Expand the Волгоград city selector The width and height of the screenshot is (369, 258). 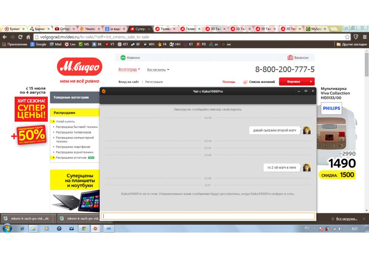click(x=129, y=69)
